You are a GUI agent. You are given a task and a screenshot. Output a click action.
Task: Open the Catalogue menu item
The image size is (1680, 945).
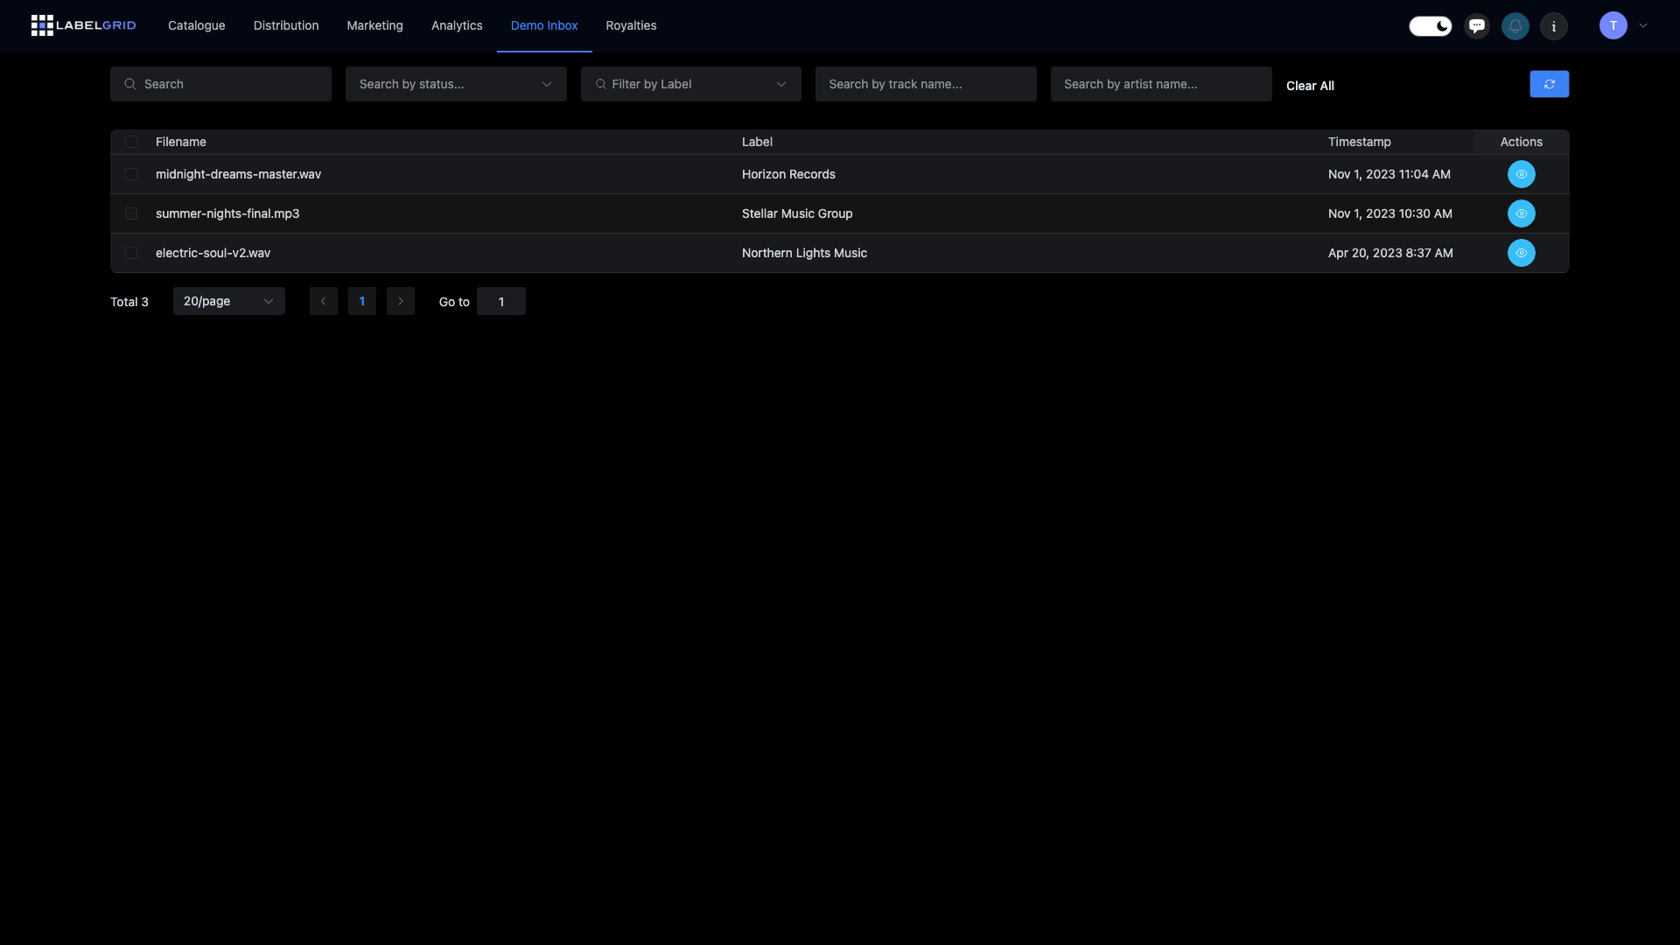(196, 25)
